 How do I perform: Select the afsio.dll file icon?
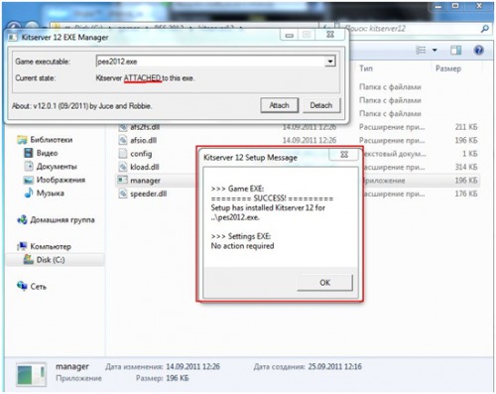123,140
